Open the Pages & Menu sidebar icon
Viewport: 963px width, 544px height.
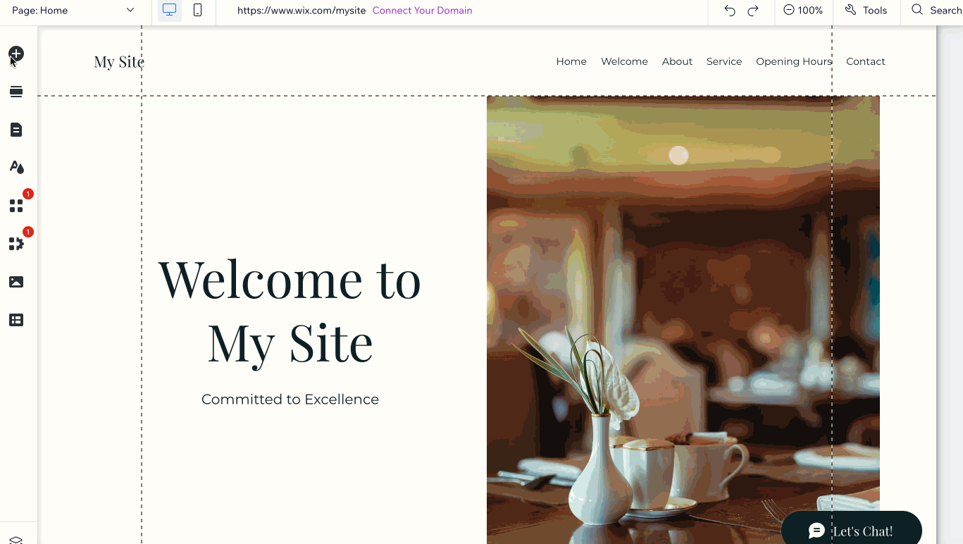coord(16,130)
